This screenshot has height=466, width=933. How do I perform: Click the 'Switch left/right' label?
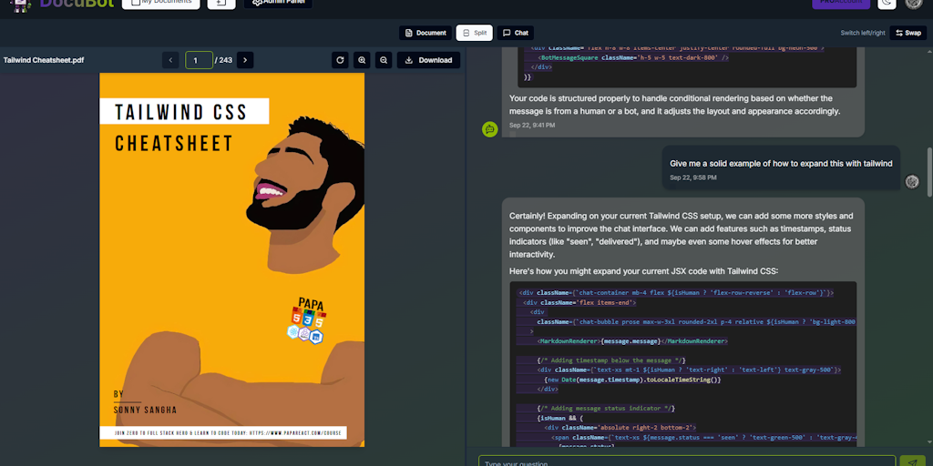pos(863,33)
